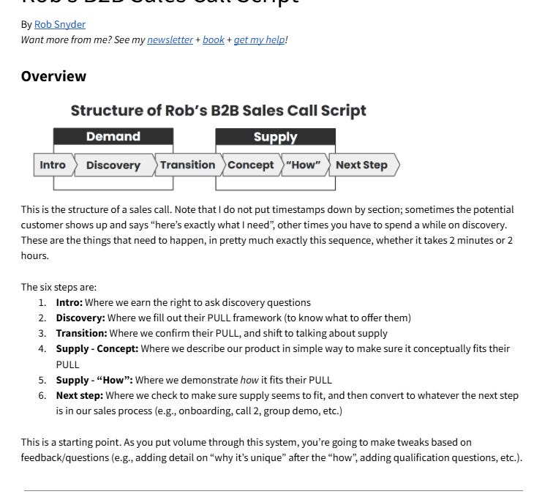Click the 'Discovery:' list item label
Image resolution: width=553 pixels, height=494 pixels.
coord(80,318)
